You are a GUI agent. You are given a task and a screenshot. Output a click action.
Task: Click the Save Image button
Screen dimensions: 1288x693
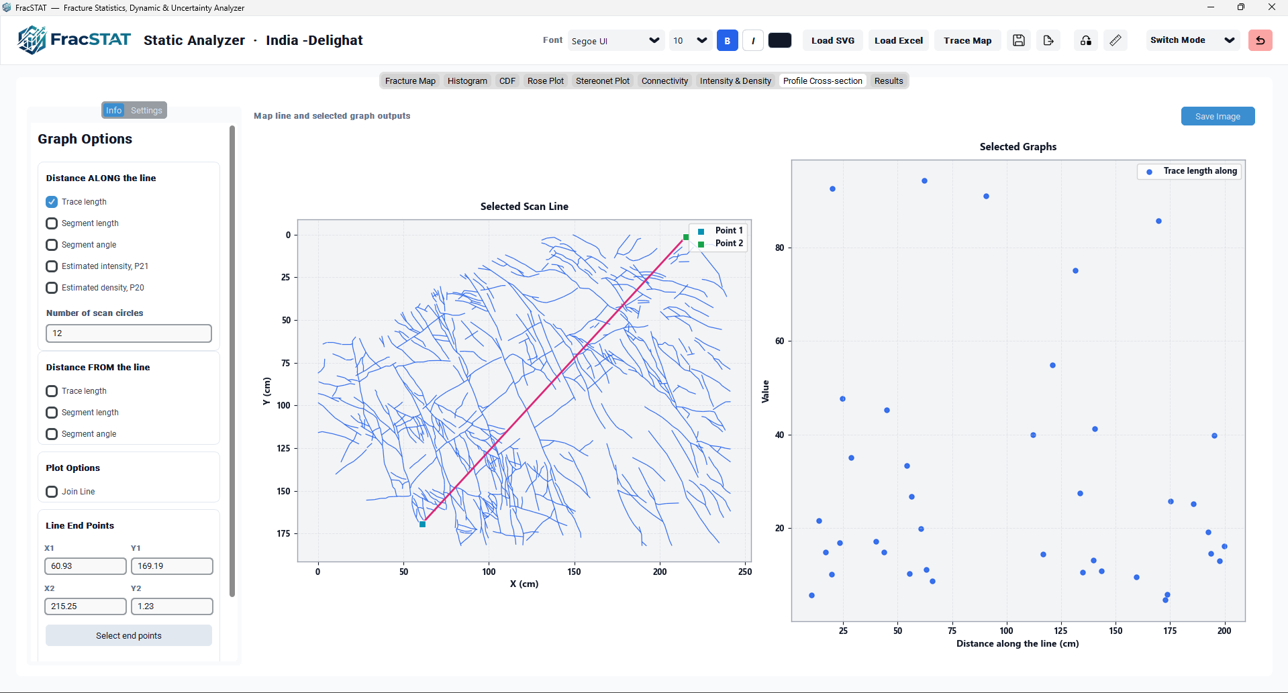click(x=1218, y=116)
